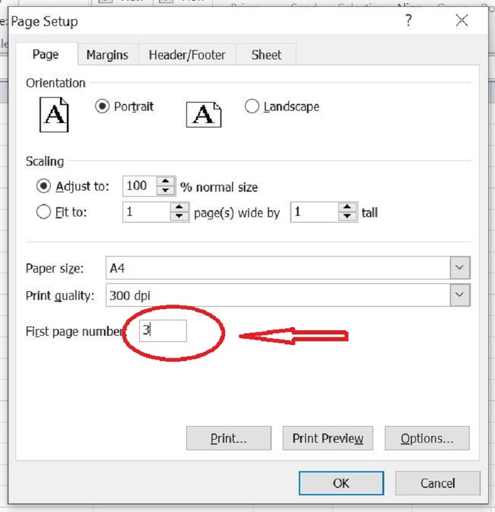Switch to the Page tab

[46, 54]
